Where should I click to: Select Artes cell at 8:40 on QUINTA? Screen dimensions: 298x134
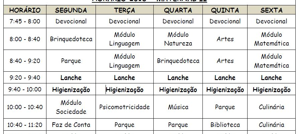point(225,61)
